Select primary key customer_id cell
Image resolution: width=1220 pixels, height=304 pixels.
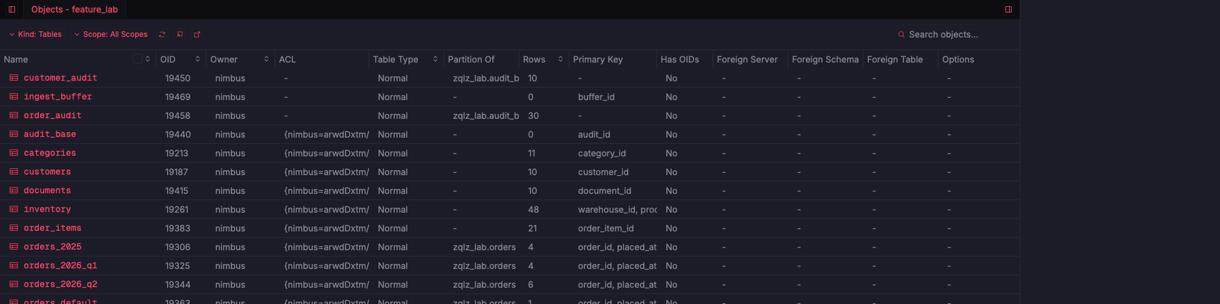coord(603,172)
